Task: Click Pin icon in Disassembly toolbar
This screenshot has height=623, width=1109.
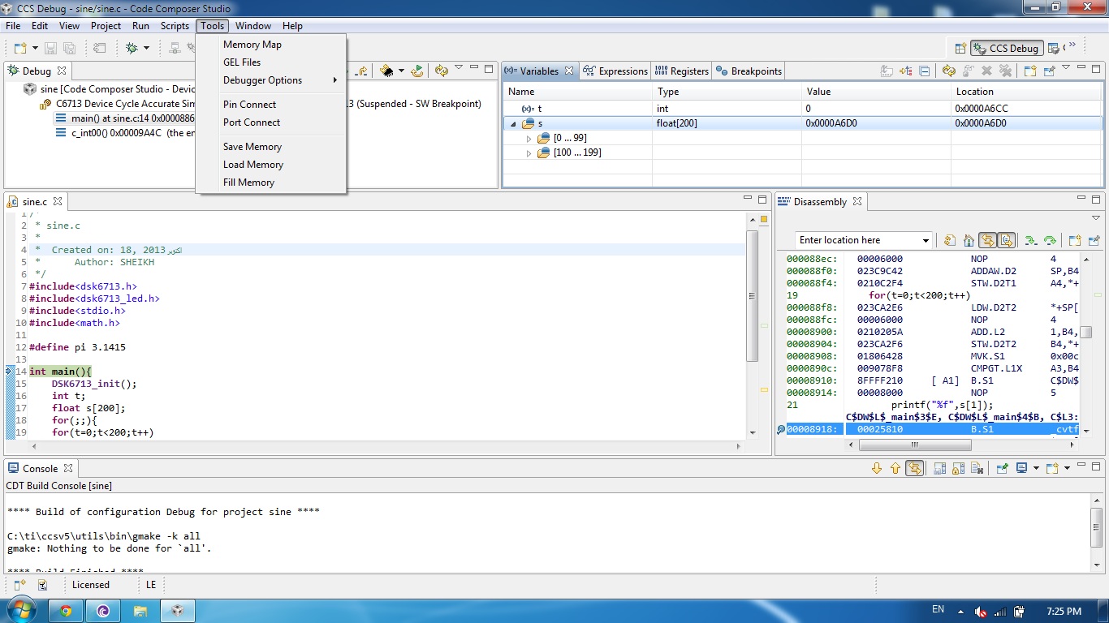Action: coord(1094,240)
